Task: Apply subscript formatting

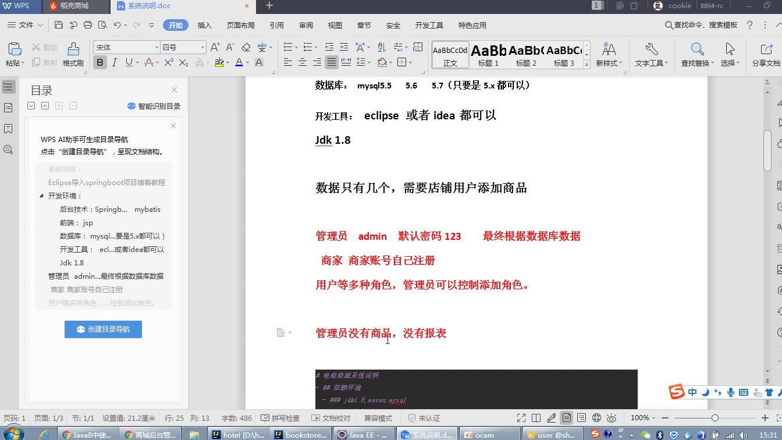Action: [x=183, y=62]
